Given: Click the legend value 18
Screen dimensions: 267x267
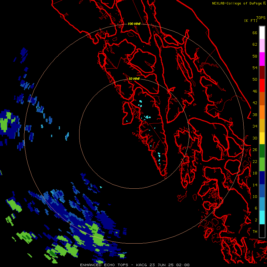Looking at the screenshot, I should tap(255, 173).
